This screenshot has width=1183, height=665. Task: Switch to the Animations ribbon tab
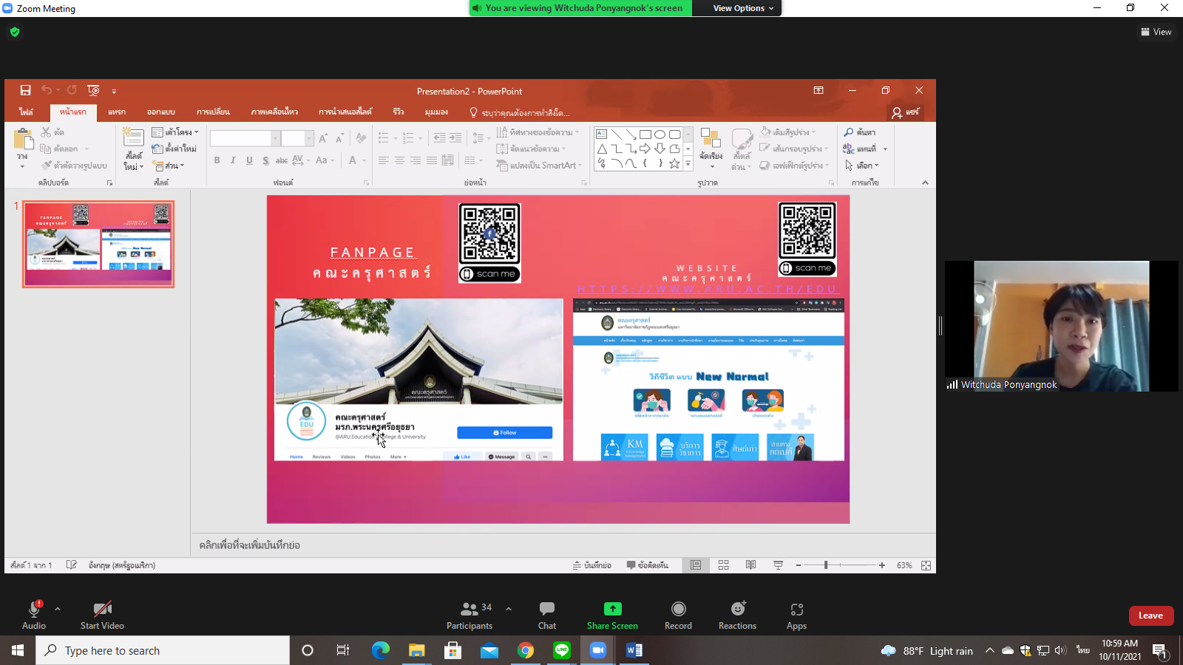274,112
